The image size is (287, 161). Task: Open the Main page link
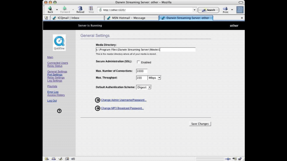(50, 57)
